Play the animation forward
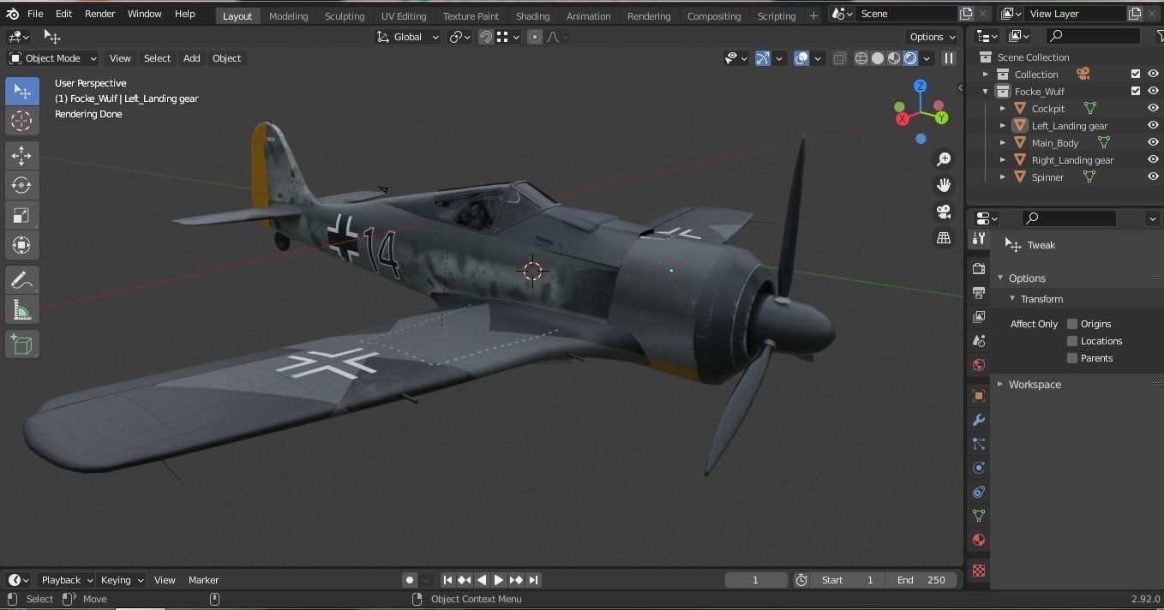This screenshot has width=1164, height=610. click(x=498, y=580)
